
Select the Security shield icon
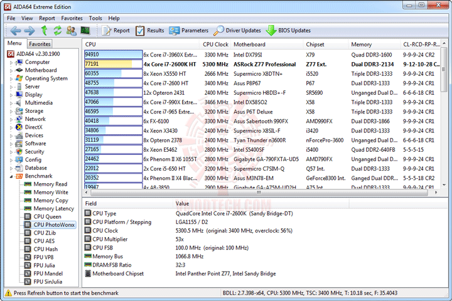coord(19,152)
